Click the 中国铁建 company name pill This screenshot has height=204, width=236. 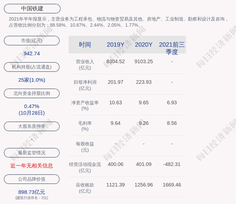pos(32,9)
